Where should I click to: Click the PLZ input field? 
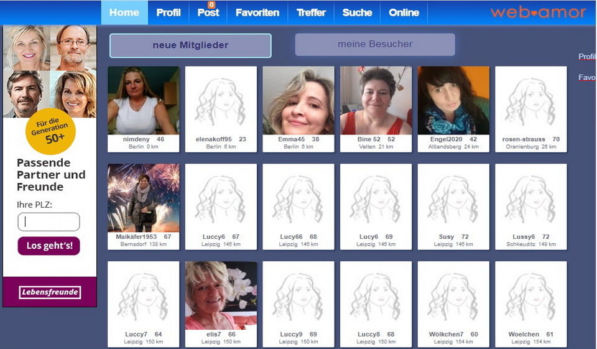(x=49, y=222)
